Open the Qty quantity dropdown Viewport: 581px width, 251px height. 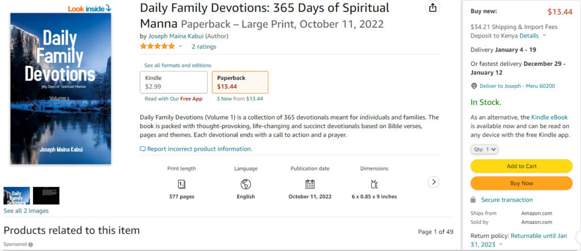click(x=485, y=150)
